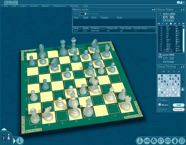Open the Help menu
Viewport: 186px width, 145px height.
point(86,6)
